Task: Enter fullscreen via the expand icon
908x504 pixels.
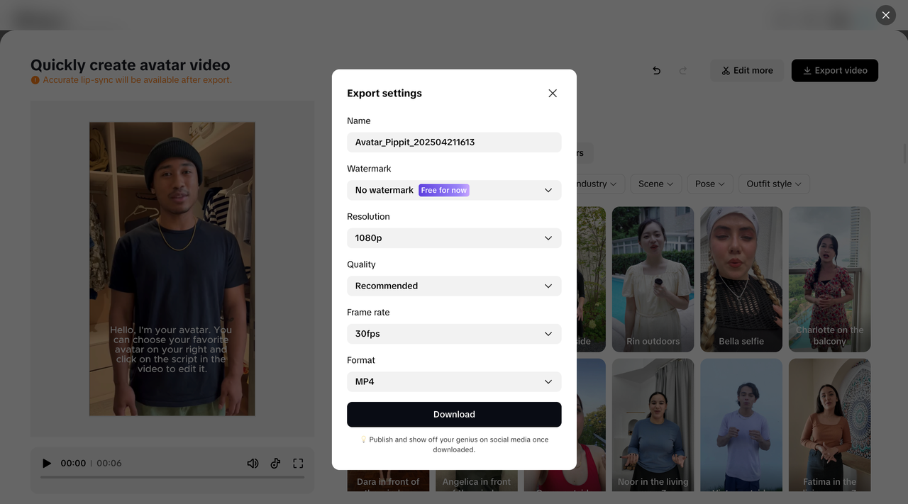Action: point(298,463)
